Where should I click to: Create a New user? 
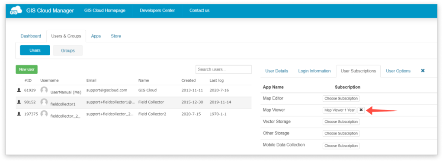(26, 69)
